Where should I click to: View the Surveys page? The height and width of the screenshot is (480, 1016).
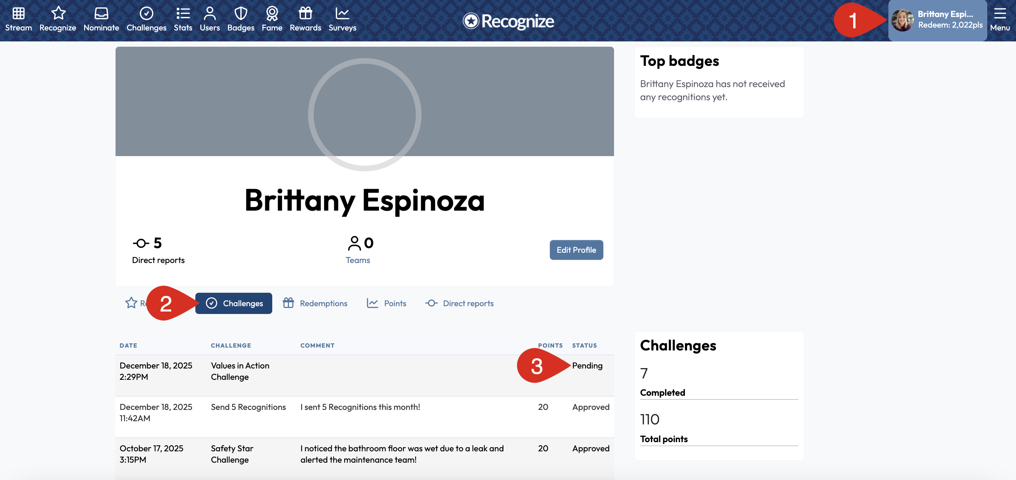coord(342,18)
